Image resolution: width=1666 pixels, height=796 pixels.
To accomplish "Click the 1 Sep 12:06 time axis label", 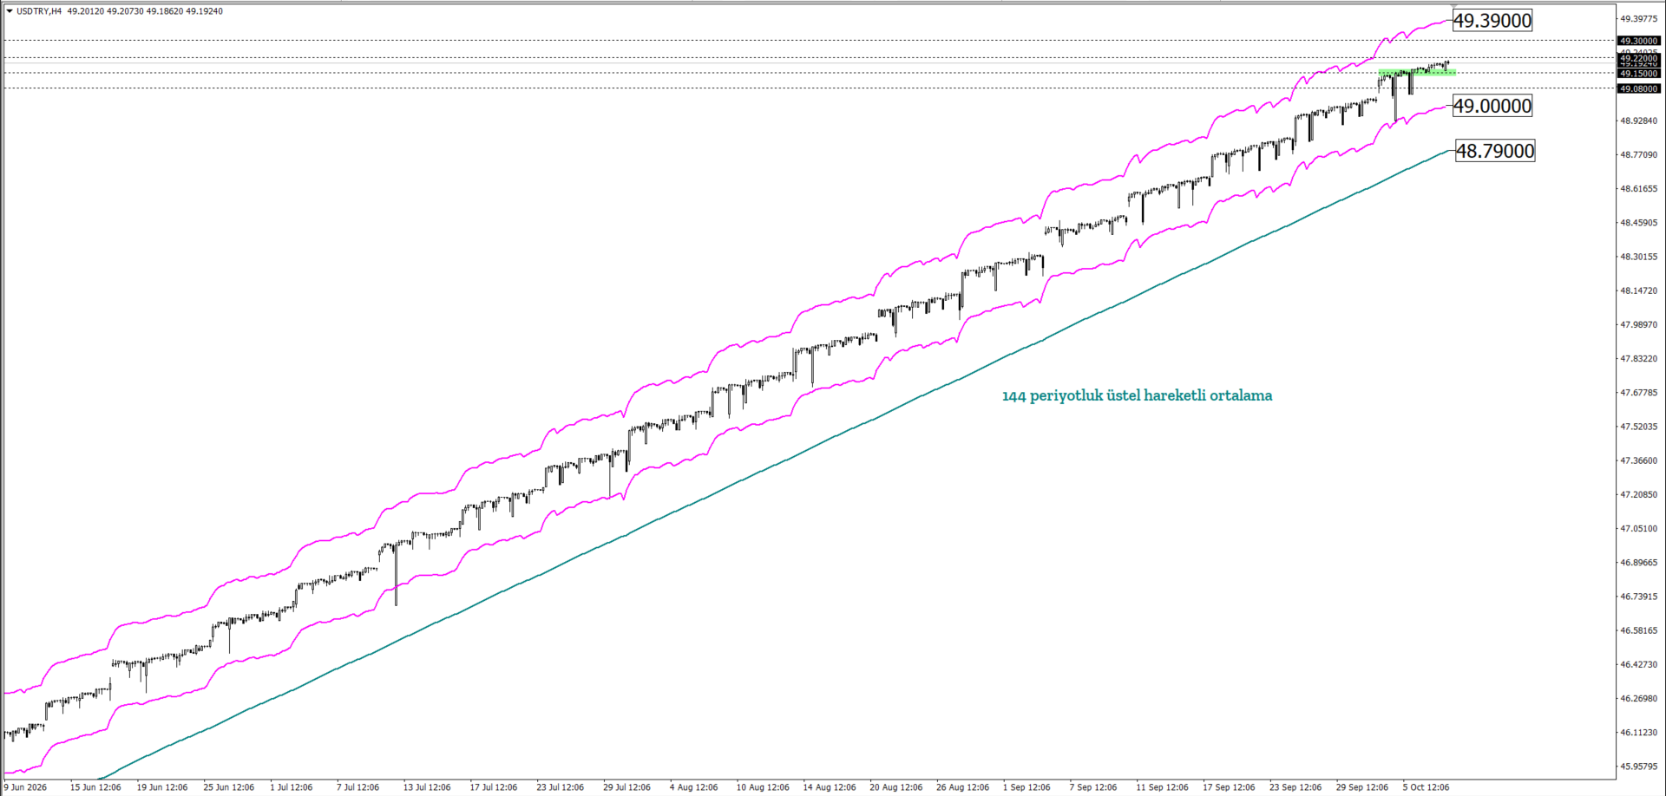I will click(1026, 787).
